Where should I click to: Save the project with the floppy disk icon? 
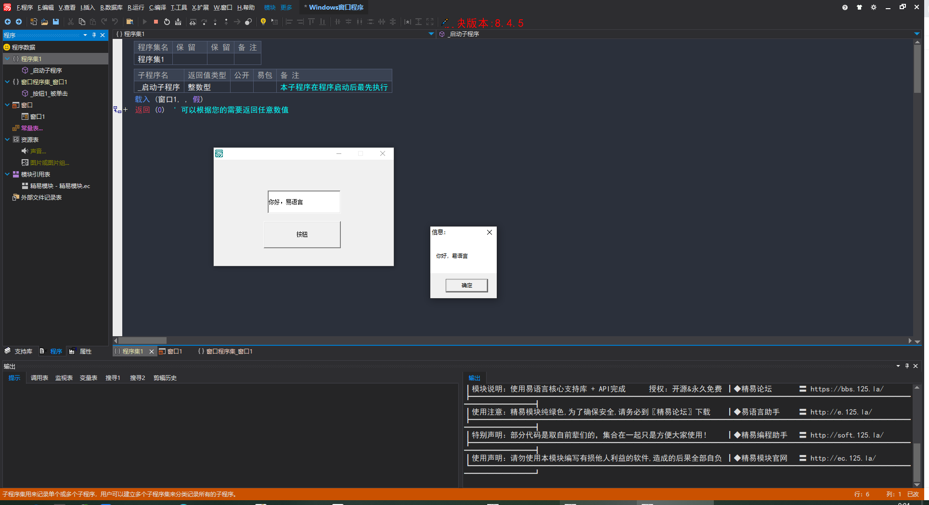(x=56, y=22)
